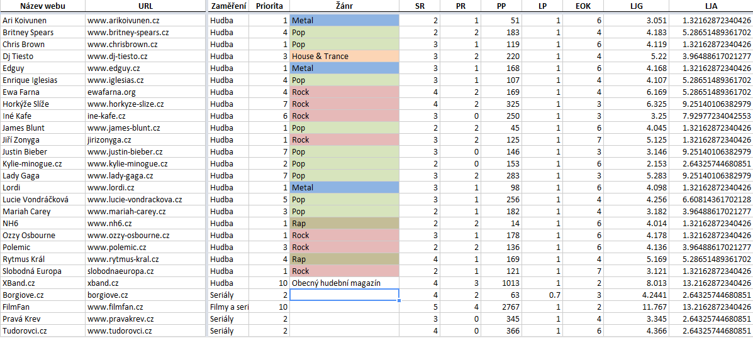Select the House & Trance genre cell
This screenshot has height=338, width=753.
[x=344, y=56]
